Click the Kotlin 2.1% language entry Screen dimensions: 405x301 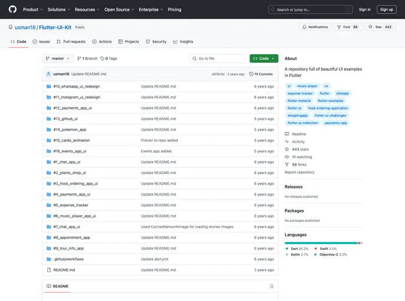pos(297,255)
